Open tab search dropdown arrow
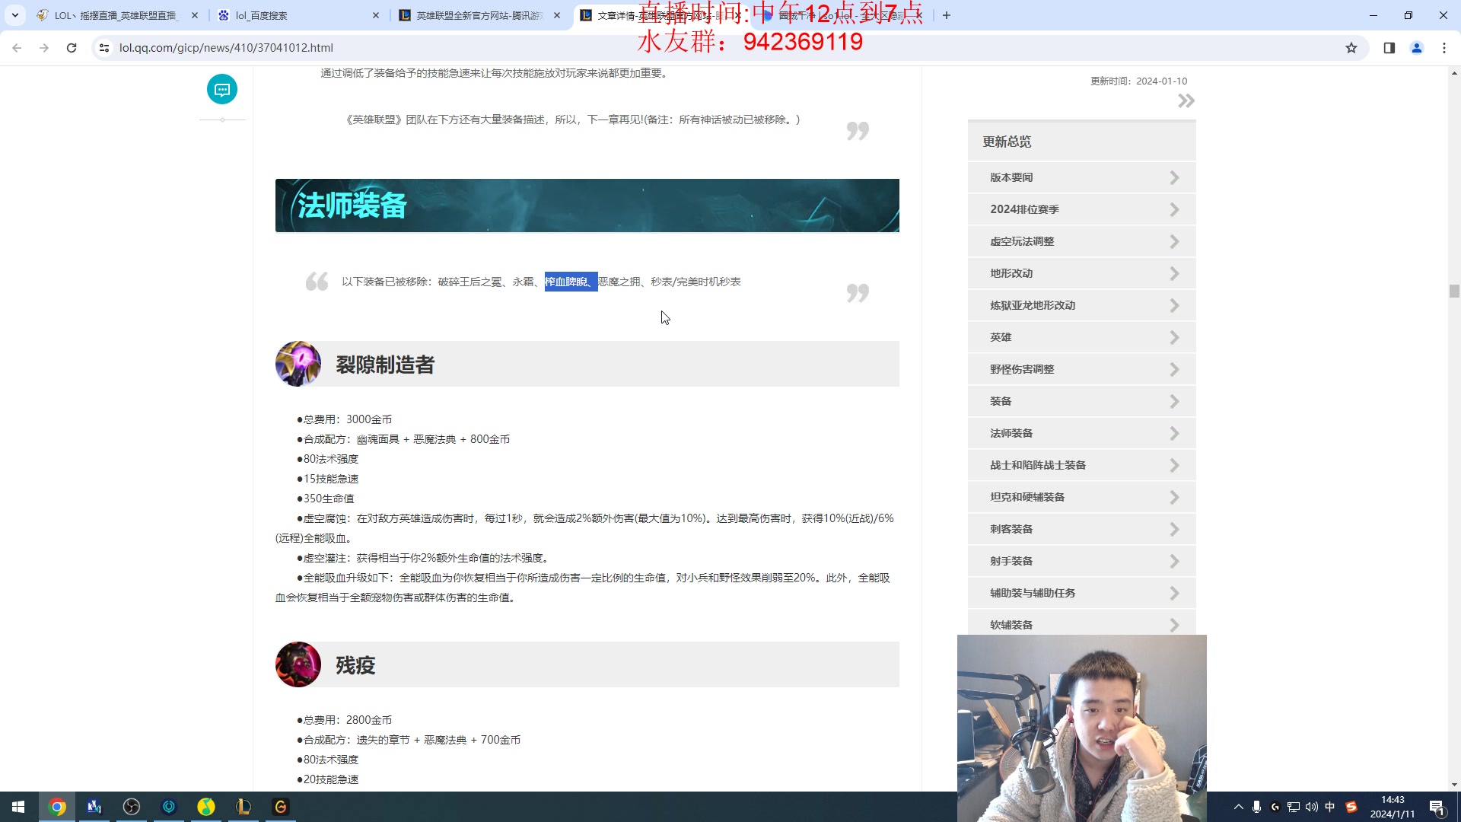 14,15
